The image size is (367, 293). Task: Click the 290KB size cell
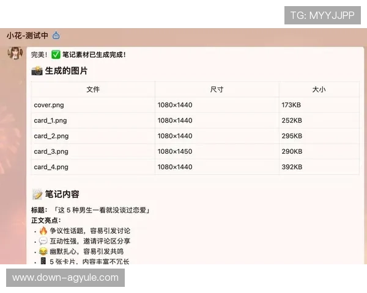pos(319,151)
